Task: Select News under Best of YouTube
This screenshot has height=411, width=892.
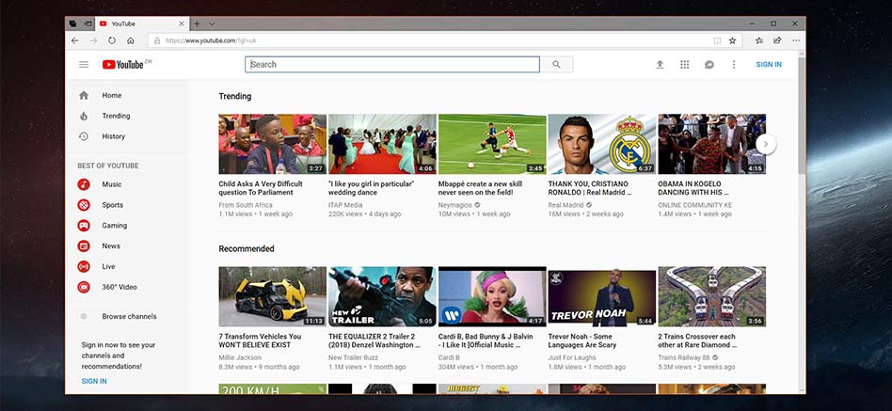Action: 126,246
